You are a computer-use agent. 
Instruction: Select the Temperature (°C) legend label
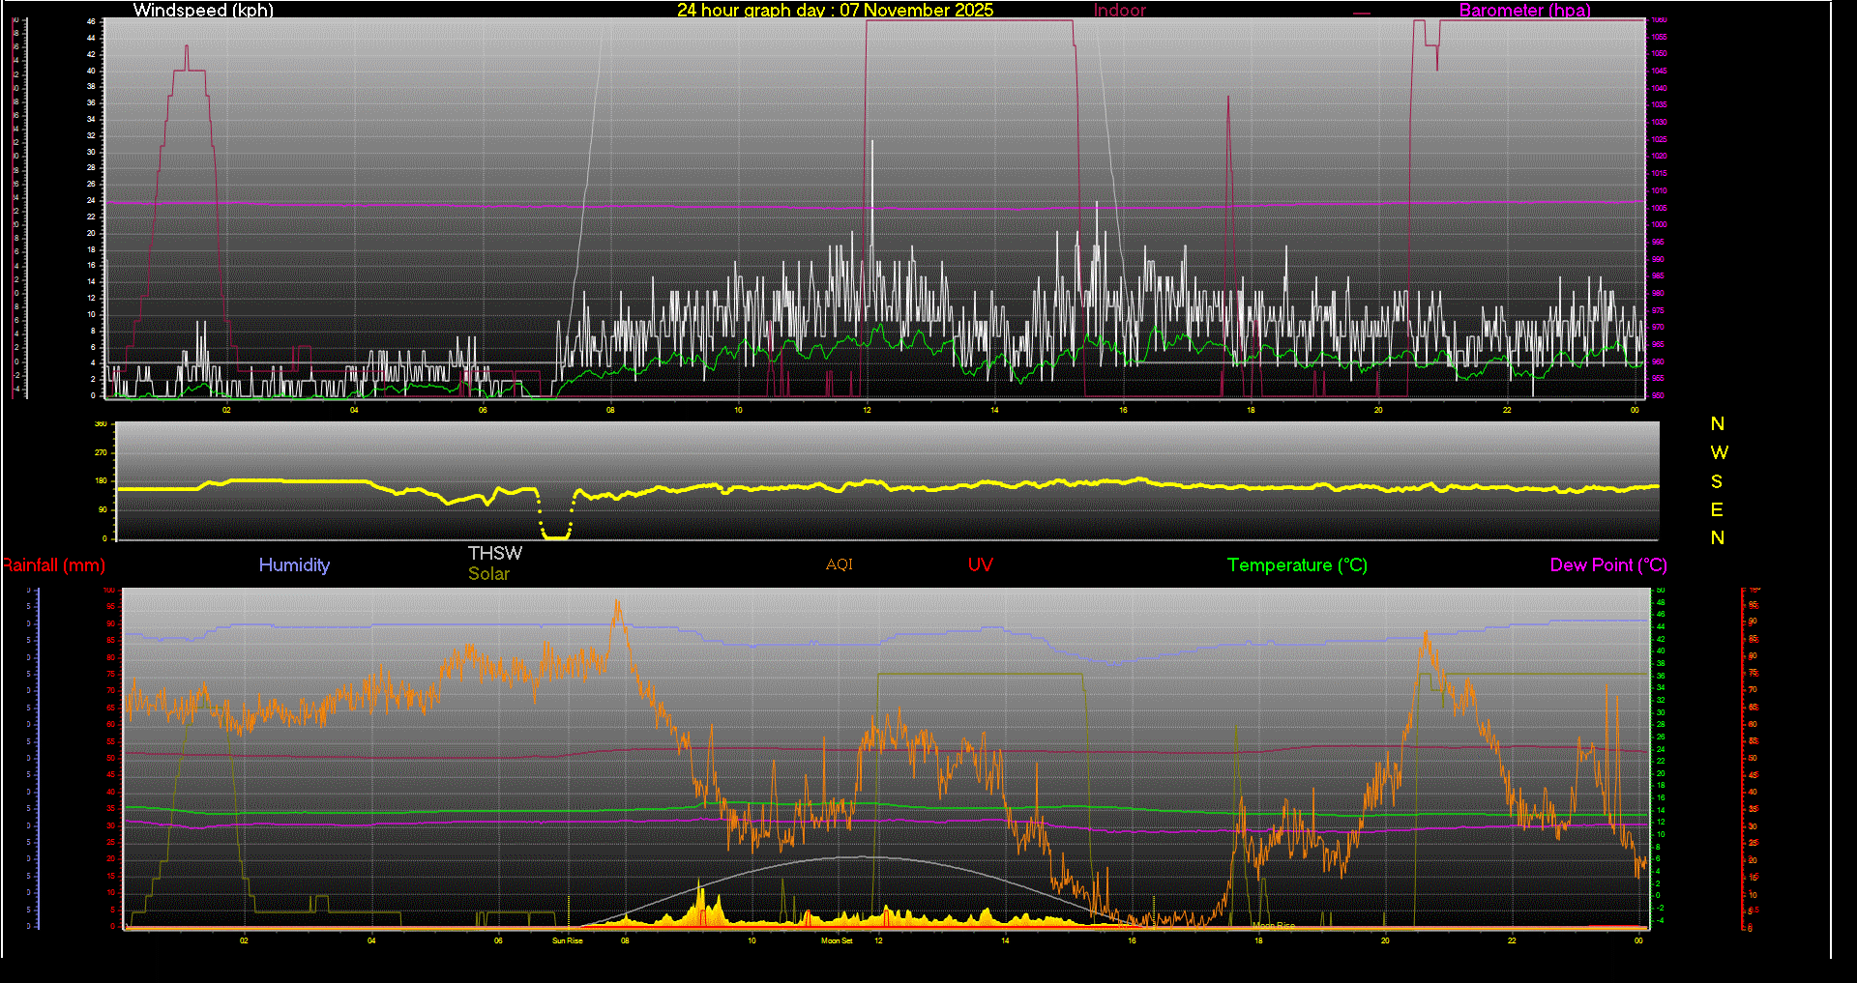coord(1297,565)
